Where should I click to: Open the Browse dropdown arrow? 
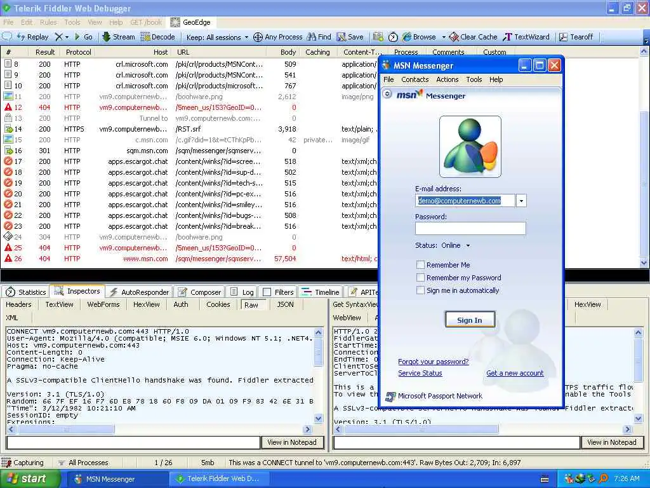(444, 37)
